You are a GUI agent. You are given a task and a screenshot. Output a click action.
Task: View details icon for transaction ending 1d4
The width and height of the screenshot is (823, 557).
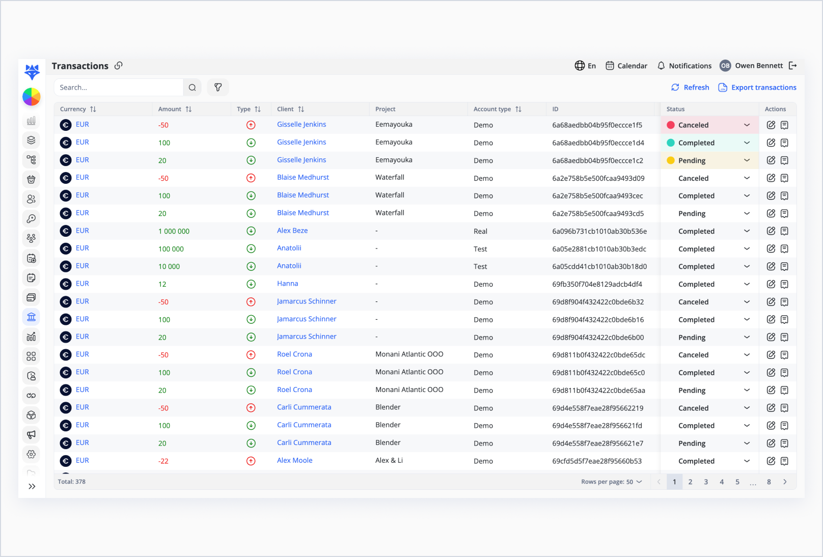784,143
